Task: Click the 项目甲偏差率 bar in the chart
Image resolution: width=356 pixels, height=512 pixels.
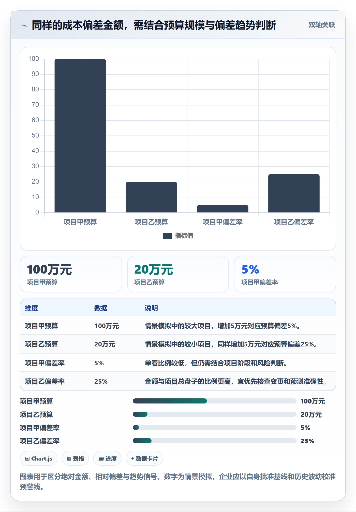Action: tap(222, 209)
